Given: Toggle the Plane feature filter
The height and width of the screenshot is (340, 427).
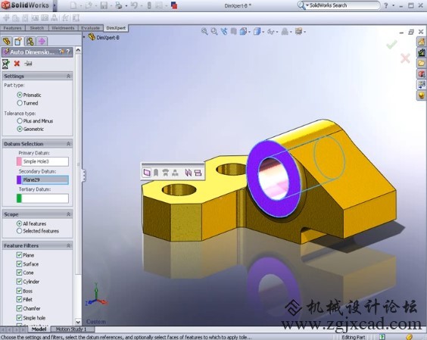Looking at the screenshot, I should point(19,255).
